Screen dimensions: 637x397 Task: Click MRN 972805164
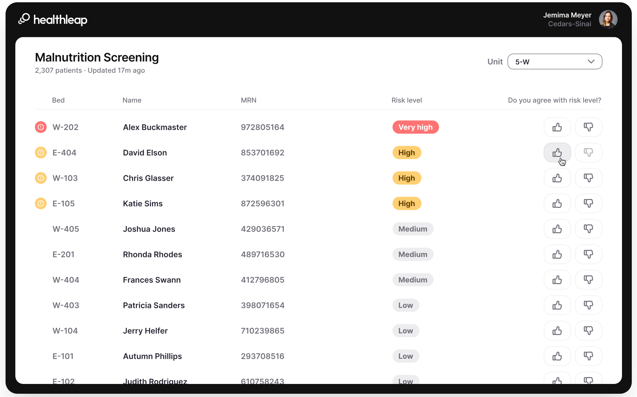pos(263,127)
